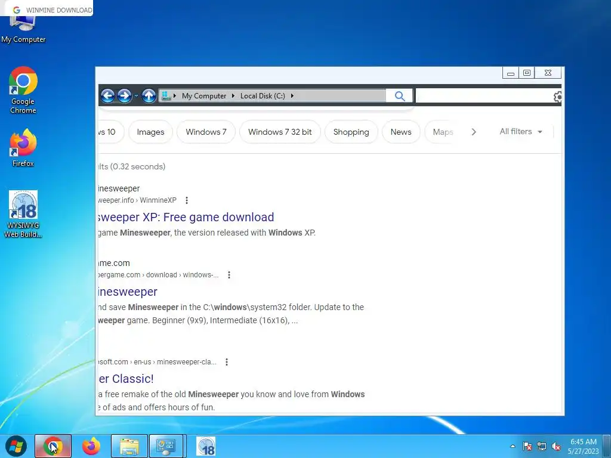This screenshot has width=611, height=458.
Task: Open the Google Chrome desktop shortcut
Action: click(23, 91)
